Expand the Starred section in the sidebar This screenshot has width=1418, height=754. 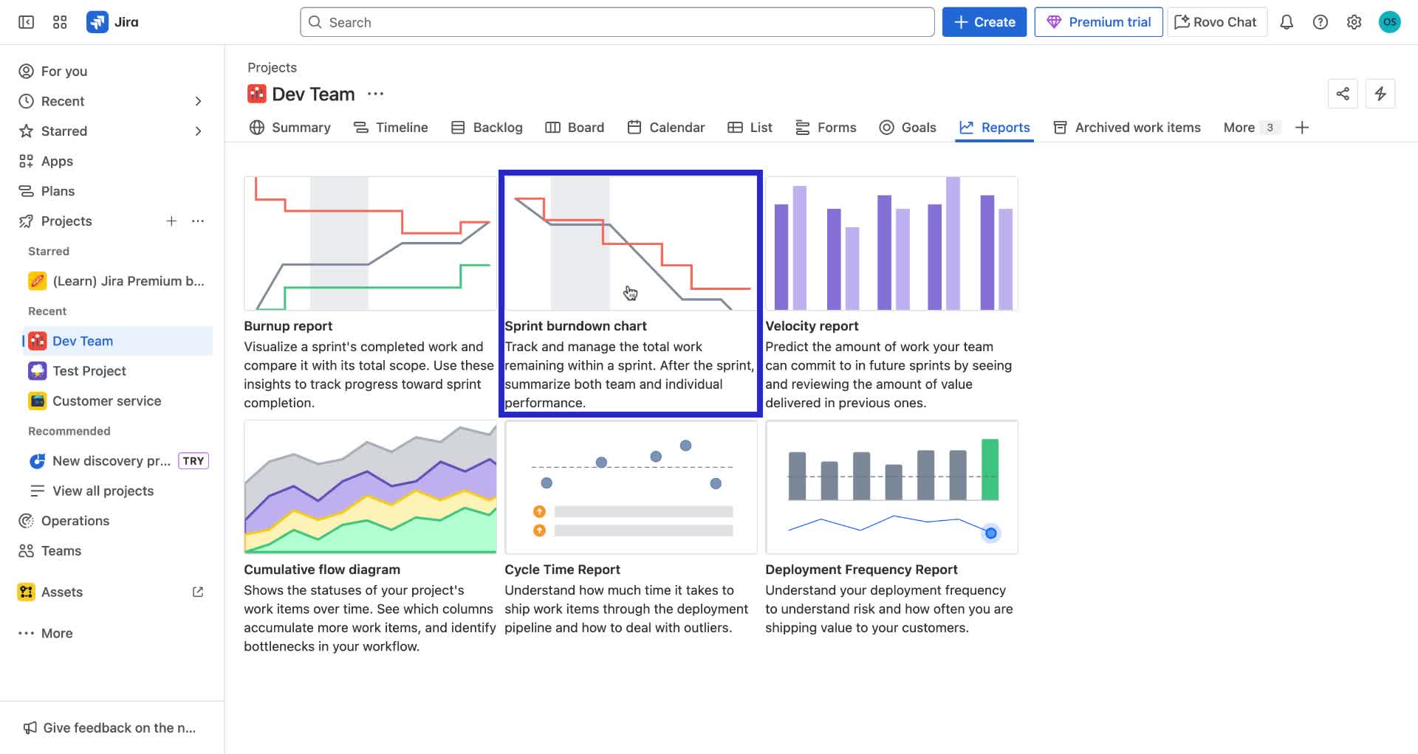[x=198, y=131]
